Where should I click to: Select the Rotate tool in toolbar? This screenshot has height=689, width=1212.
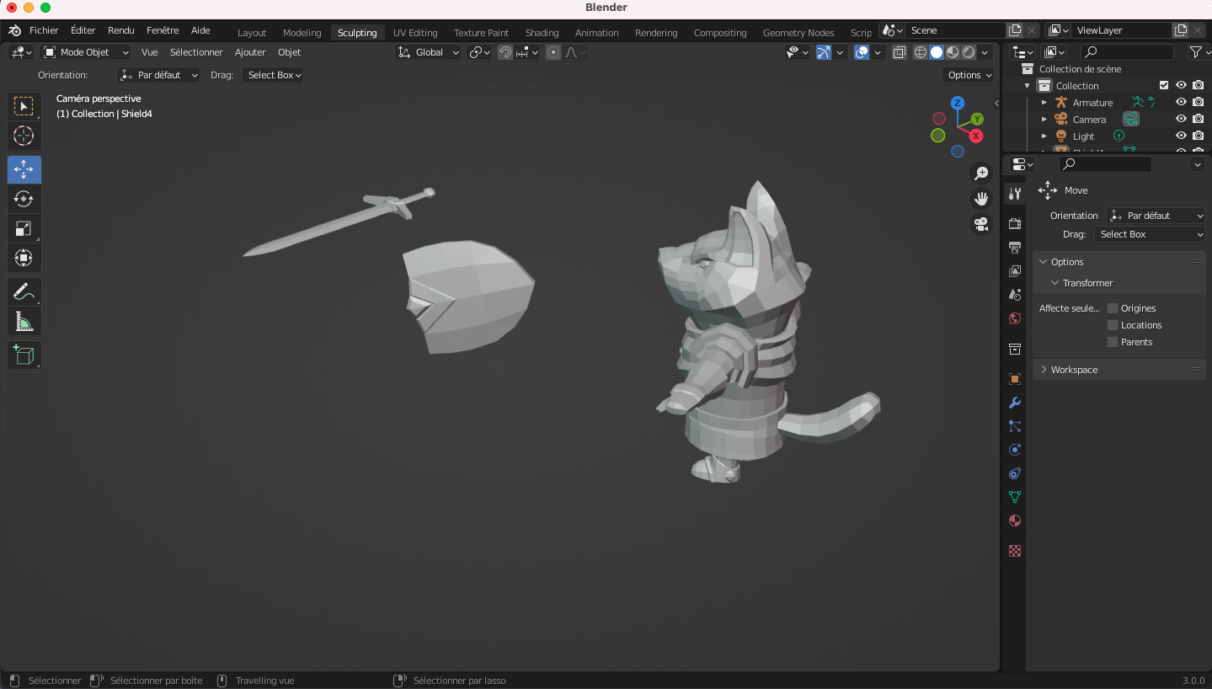point(24,199)
